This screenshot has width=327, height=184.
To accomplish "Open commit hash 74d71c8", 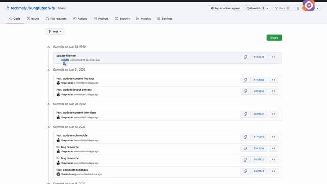I will (x=259, y=171).
